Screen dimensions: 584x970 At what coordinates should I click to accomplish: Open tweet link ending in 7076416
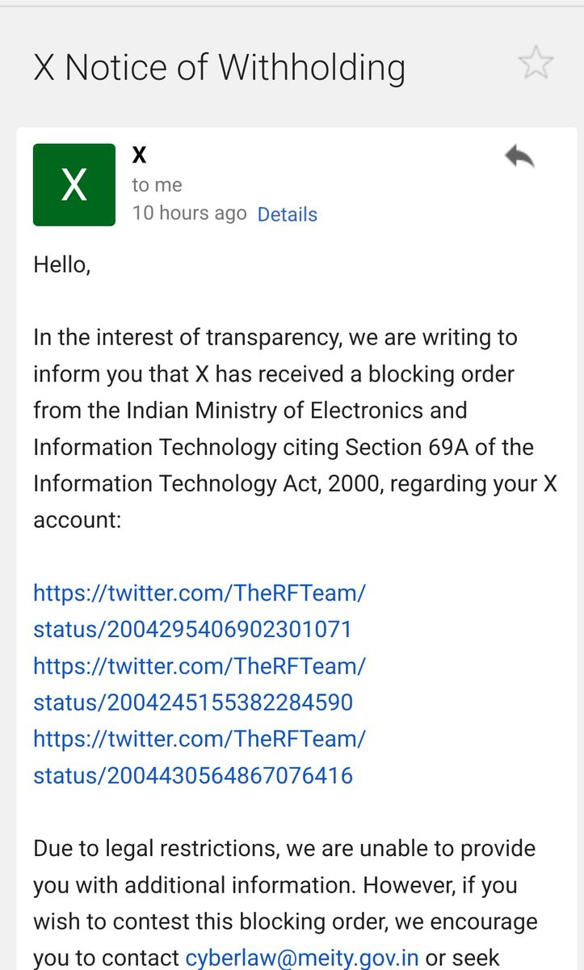tap(200, 757)
